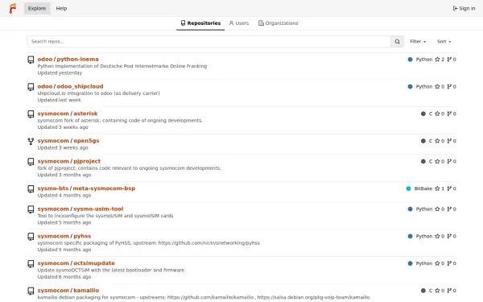Open the asterisk repository
The width and height of the screenshot is (483, 302).
85,114
